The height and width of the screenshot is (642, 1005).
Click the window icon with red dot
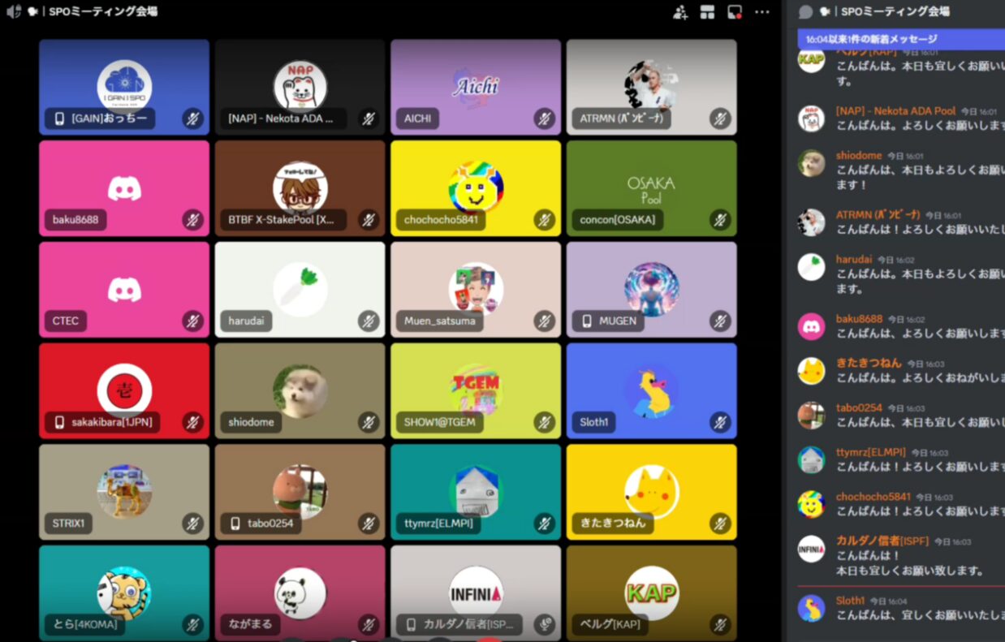[x=735, y=12]
